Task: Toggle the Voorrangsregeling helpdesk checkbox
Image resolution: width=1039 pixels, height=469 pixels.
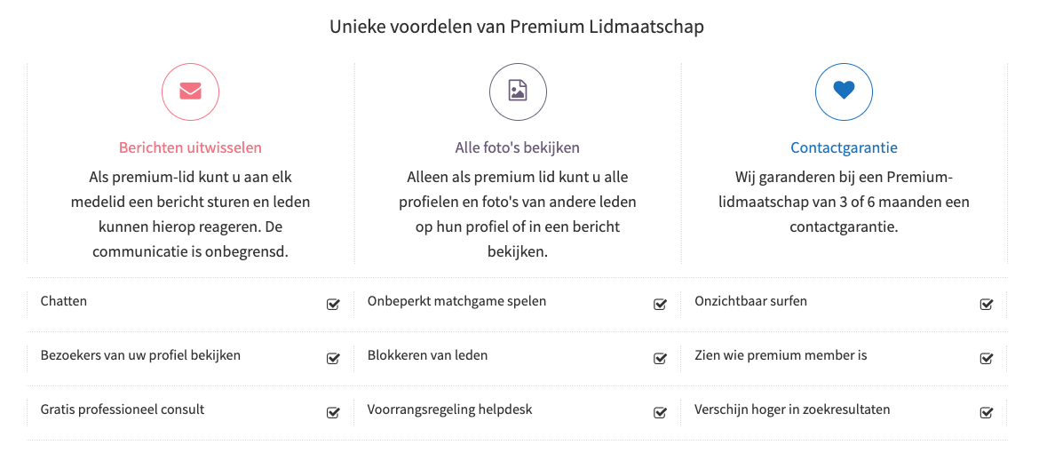Action: (660, 412)
